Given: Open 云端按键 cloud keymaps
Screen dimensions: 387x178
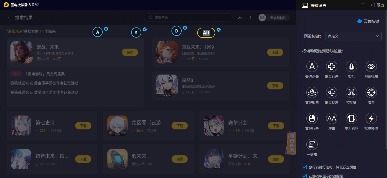Looking at the screenshot, I should [x=368, y=21].
